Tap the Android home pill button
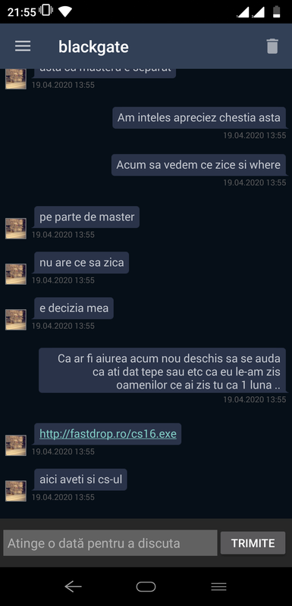 146,586
